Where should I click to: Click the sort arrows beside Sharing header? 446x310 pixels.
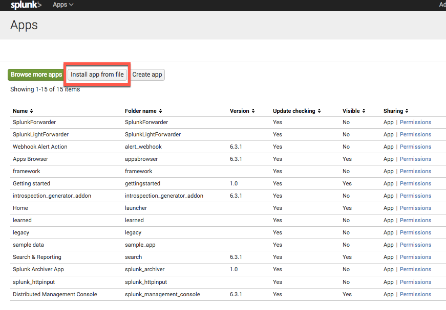408,111
